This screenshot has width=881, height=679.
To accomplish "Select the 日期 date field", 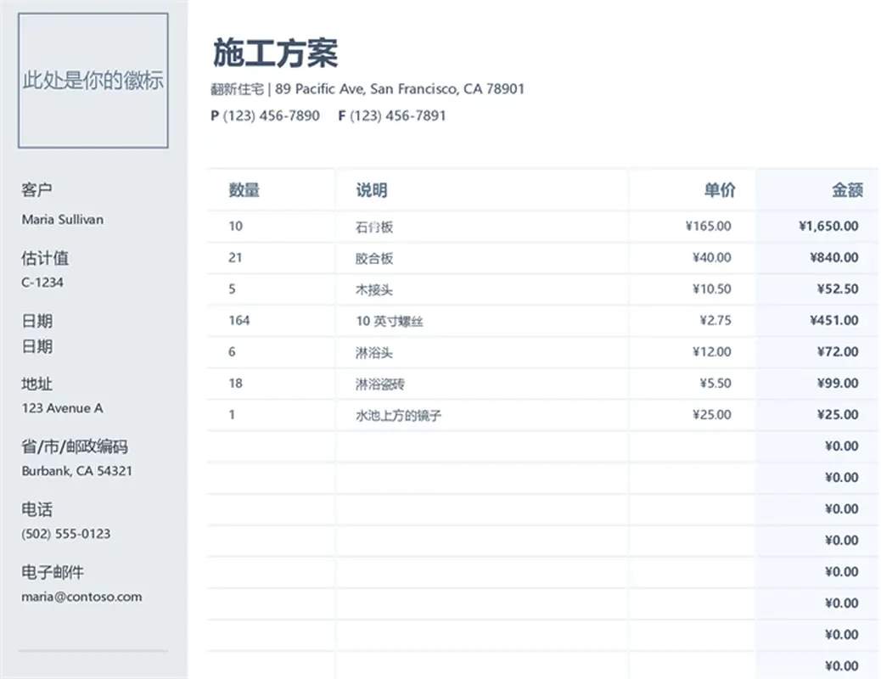I will (x=39, y=346).
